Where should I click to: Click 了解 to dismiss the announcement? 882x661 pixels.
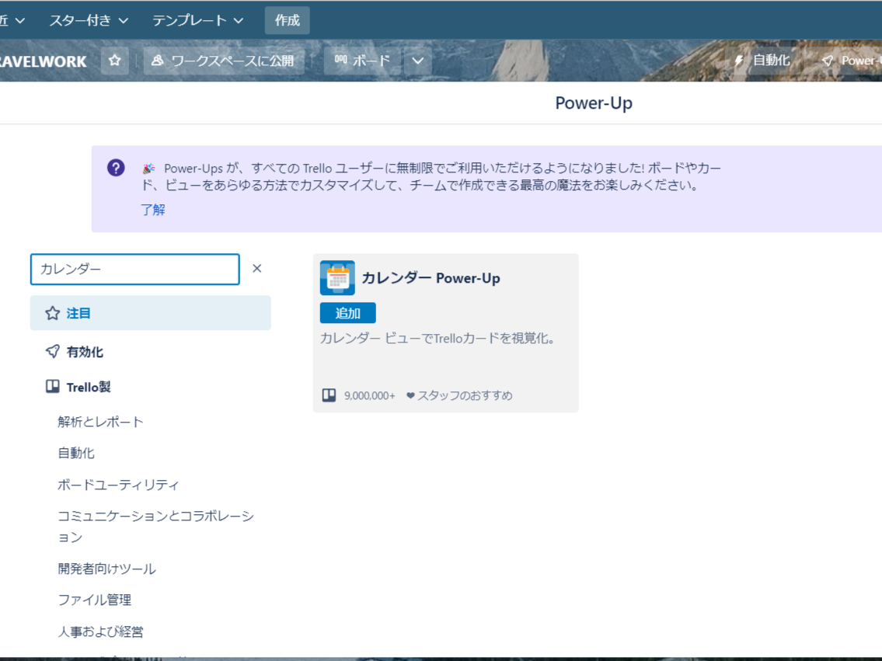click(153, 210)
